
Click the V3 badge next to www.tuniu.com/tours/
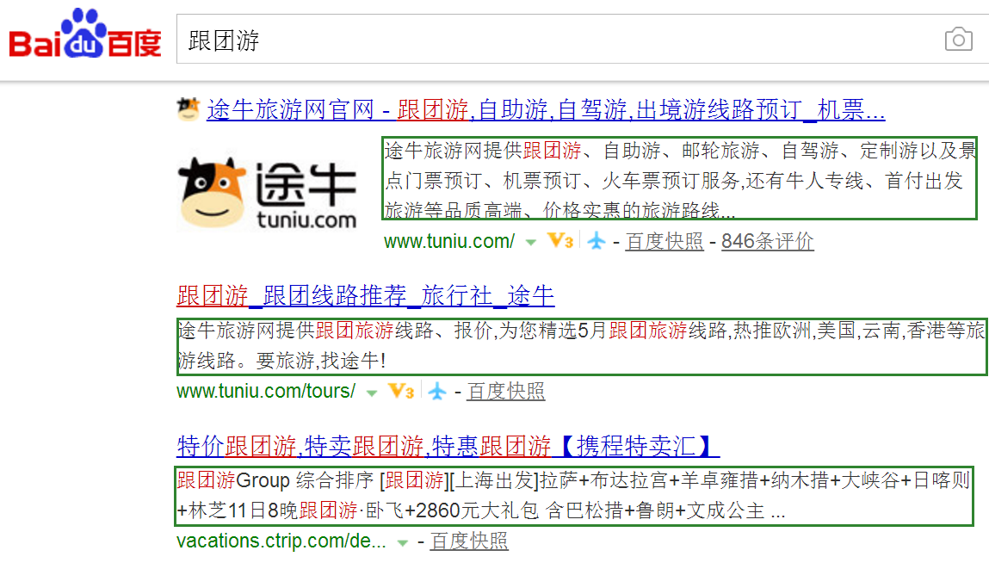(401, 392)
